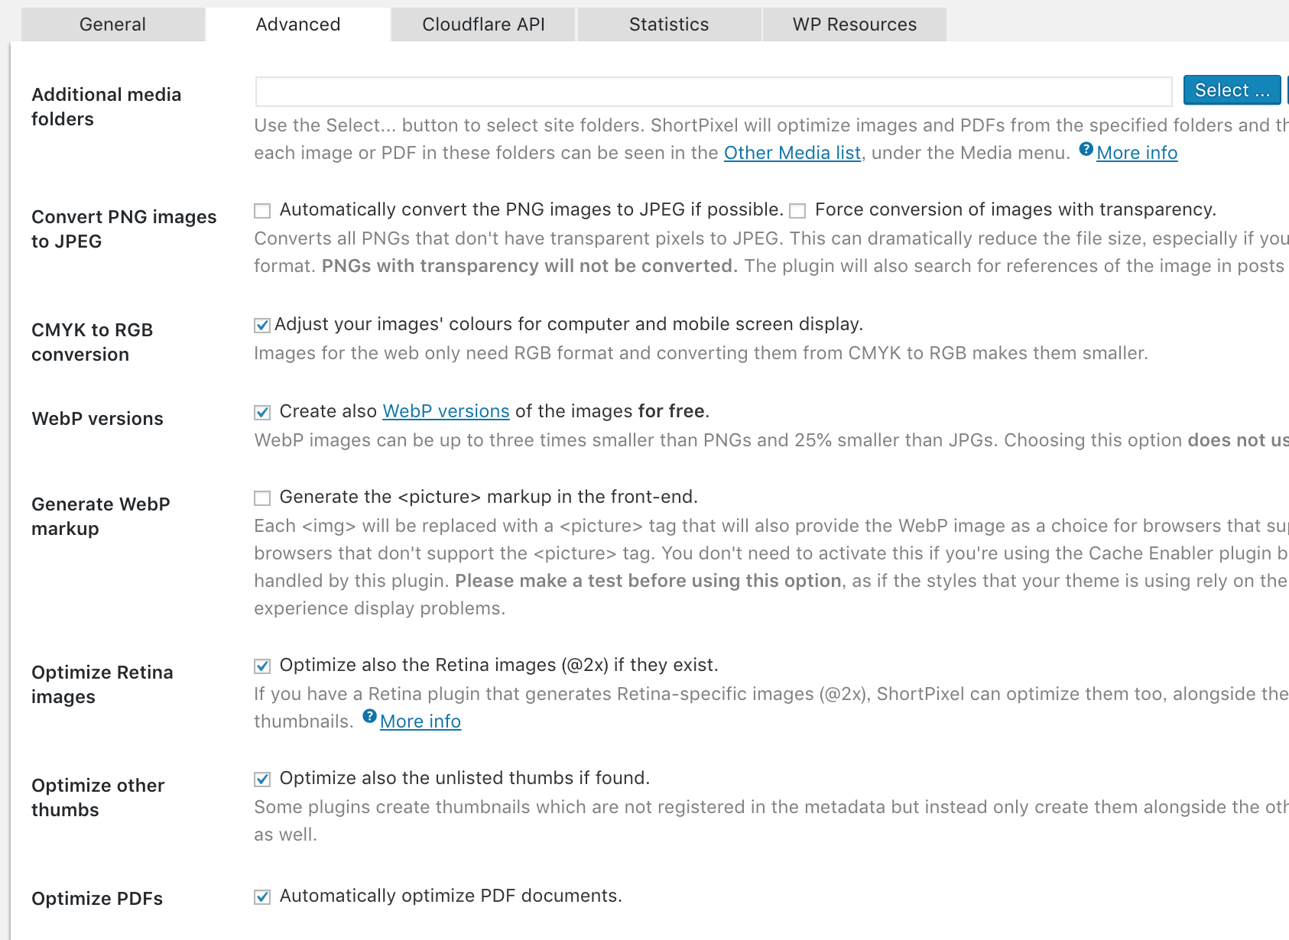Click help icon beside Additional media More info
1289x940 pixels.
click(1086, 149)
